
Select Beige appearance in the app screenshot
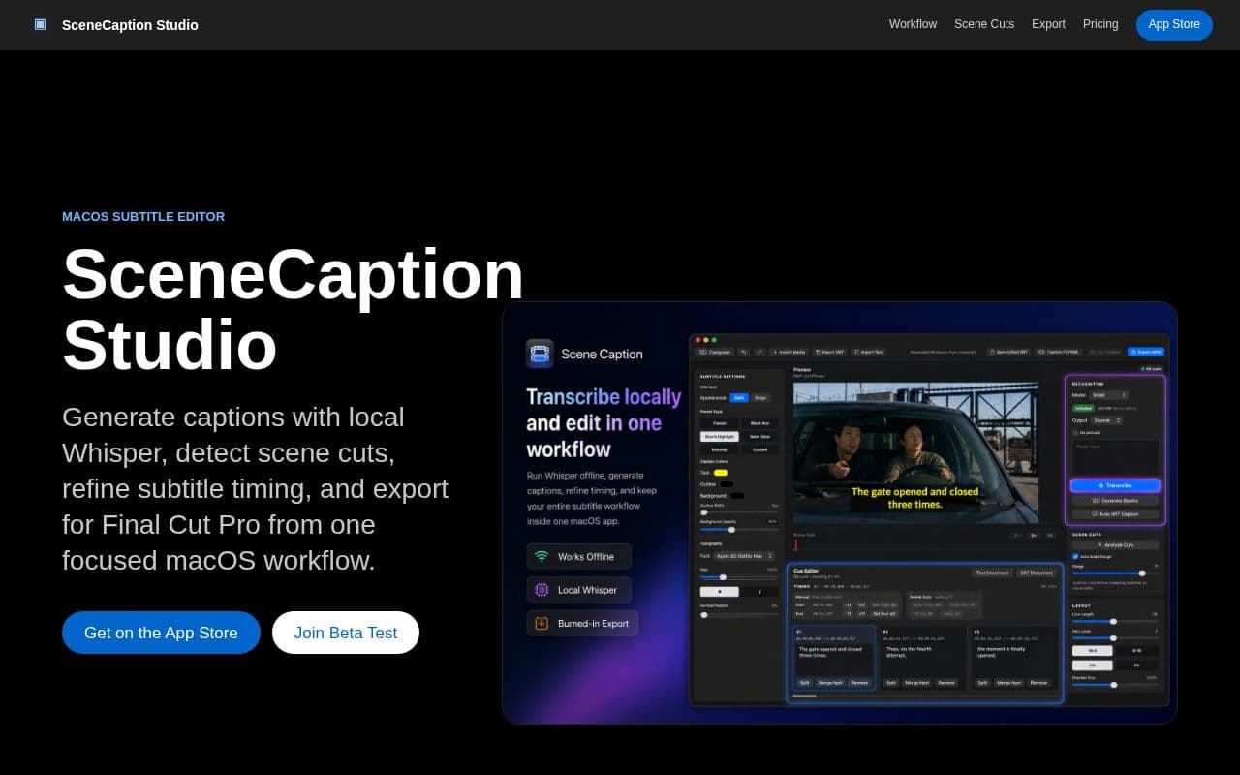tap(760, 398)
